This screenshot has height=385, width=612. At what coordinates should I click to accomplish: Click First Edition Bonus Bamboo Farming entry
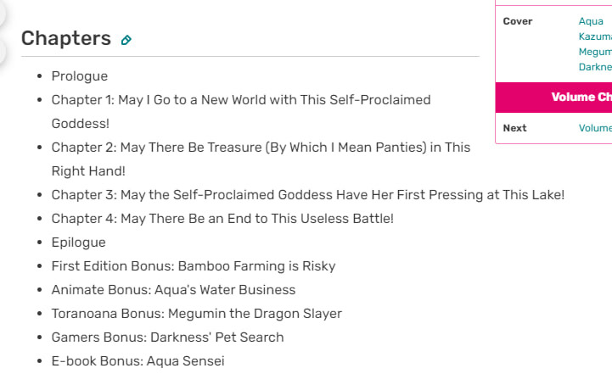[194, 266]
